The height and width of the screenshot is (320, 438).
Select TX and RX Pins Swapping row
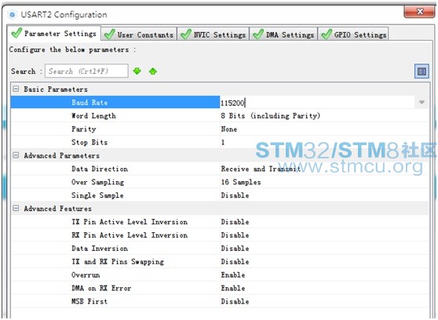(x=220, y=262)
